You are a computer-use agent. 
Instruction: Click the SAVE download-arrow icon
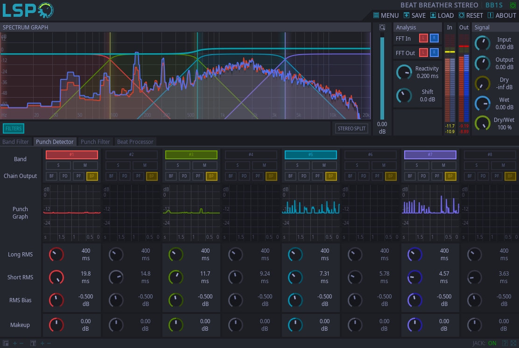point(407,15)
